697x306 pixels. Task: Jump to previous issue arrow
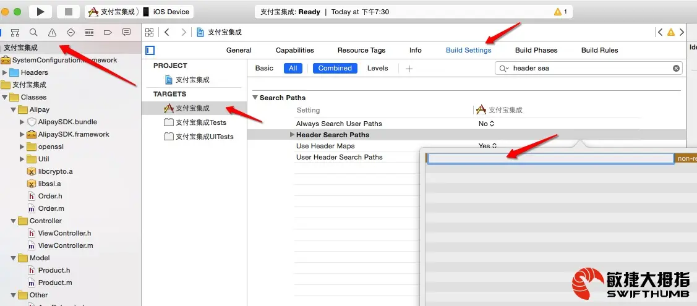pyautogui.click(x=660, y=32)
